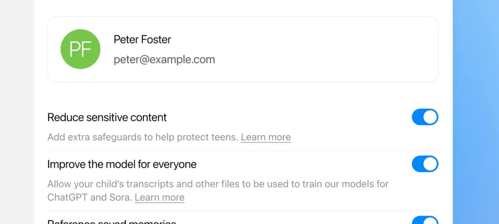Select the Peter Foster name
The image size is (499, 224).
[142, 39]
